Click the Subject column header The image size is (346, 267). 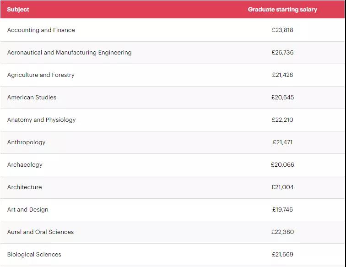pos(18,9)
